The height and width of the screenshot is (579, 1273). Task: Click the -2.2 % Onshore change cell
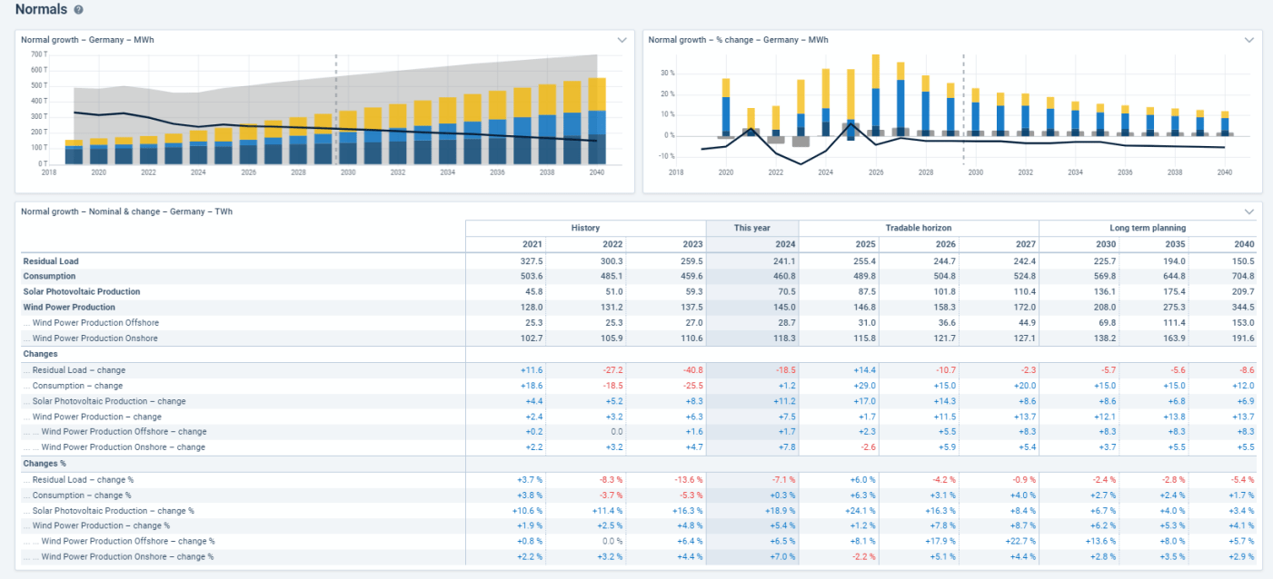862,556
